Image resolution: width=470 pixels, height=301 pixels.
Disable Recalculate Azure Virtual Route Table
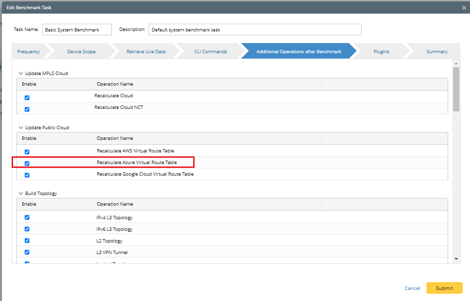tap(27, 163)
